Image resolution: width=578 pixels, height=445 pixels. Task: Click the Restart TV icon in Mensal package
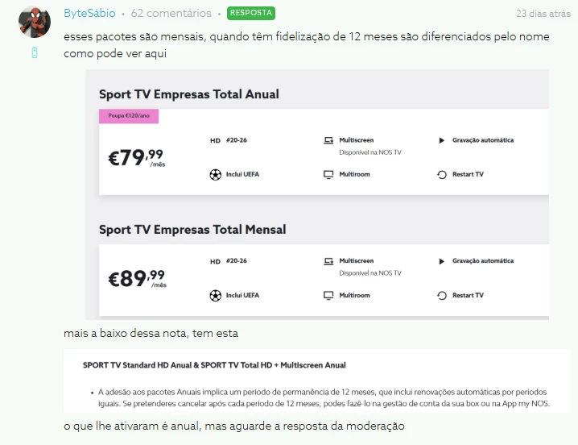coord(441,295)
